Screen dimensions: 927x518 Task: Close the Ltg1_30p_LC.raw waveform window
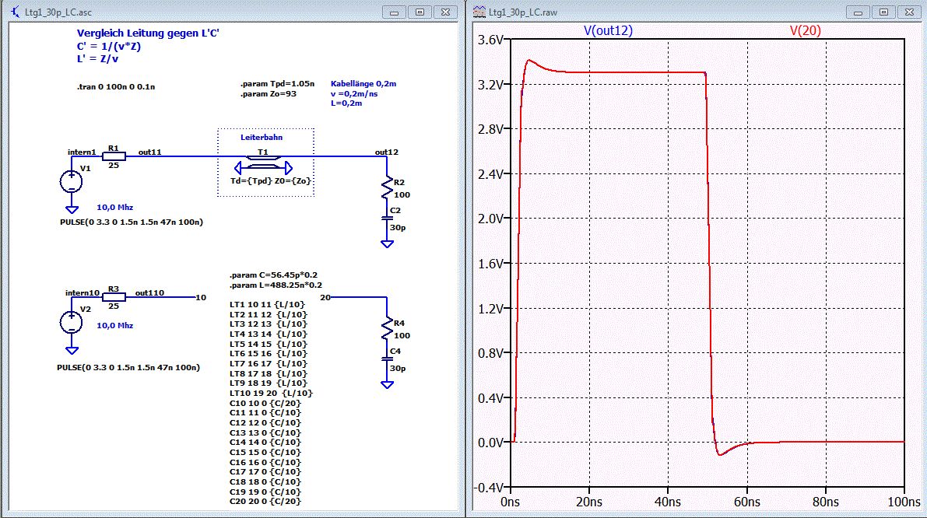(x=909, y=12)
